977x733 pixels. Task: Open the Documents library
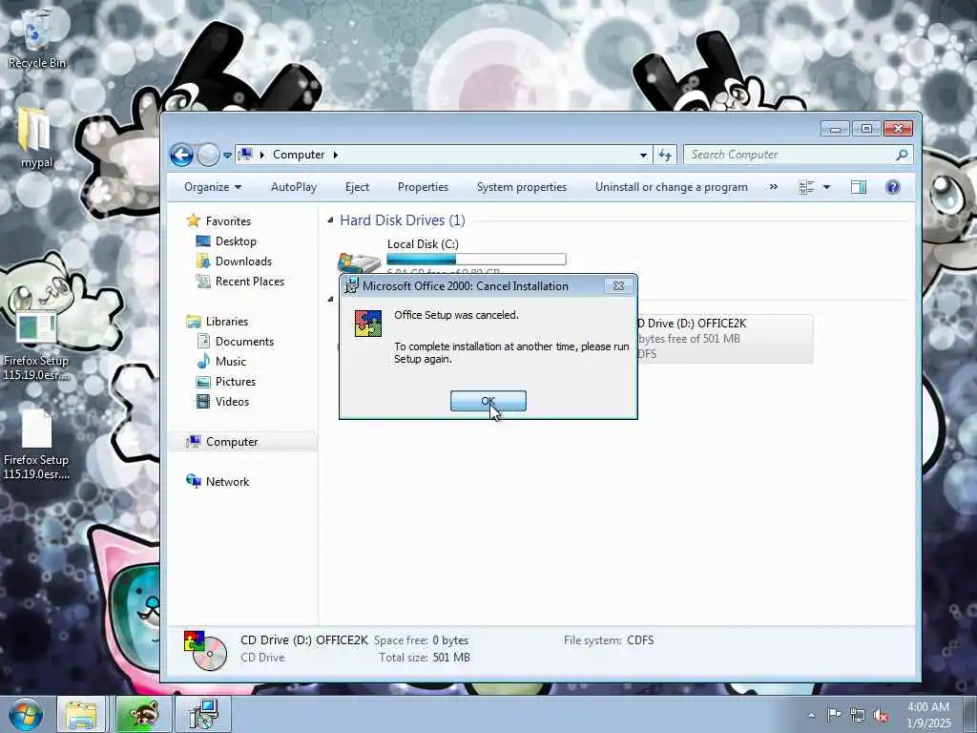[x=244, y=342]
